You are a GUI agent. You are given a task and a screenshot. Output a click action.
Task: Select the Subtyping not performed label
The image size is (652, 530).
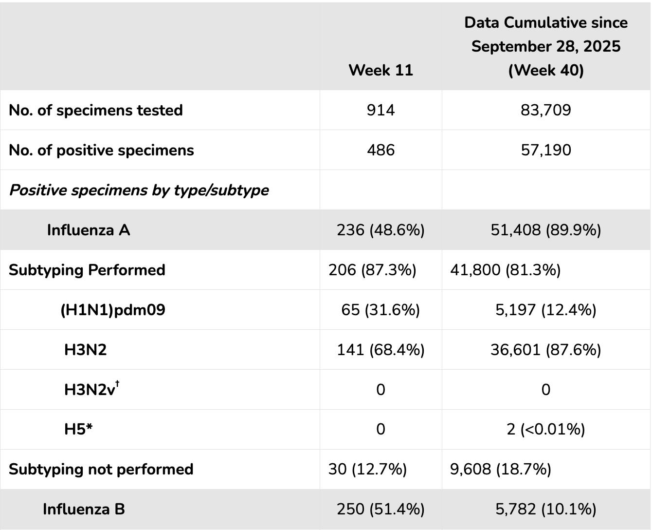(101, 470)
